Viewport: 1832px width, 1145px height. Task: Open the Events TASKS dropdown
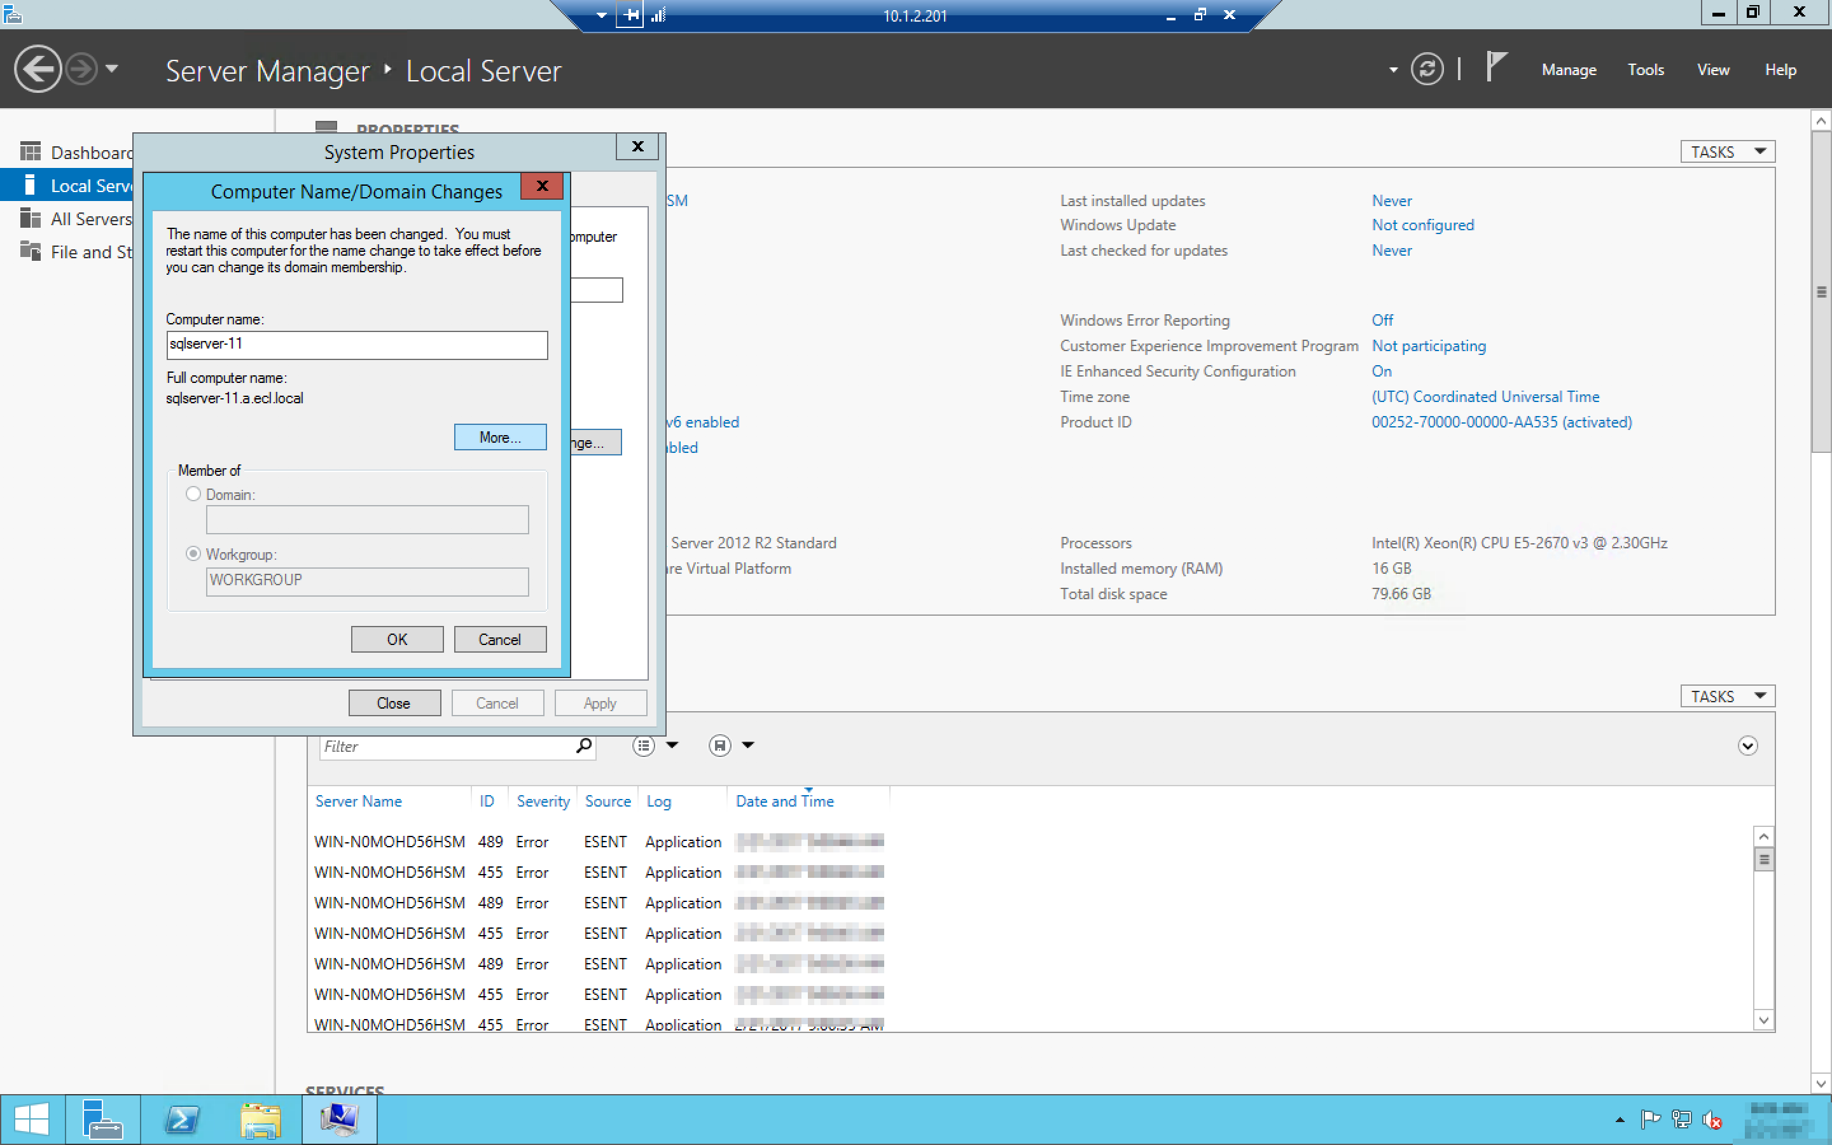coord(1727,696)
